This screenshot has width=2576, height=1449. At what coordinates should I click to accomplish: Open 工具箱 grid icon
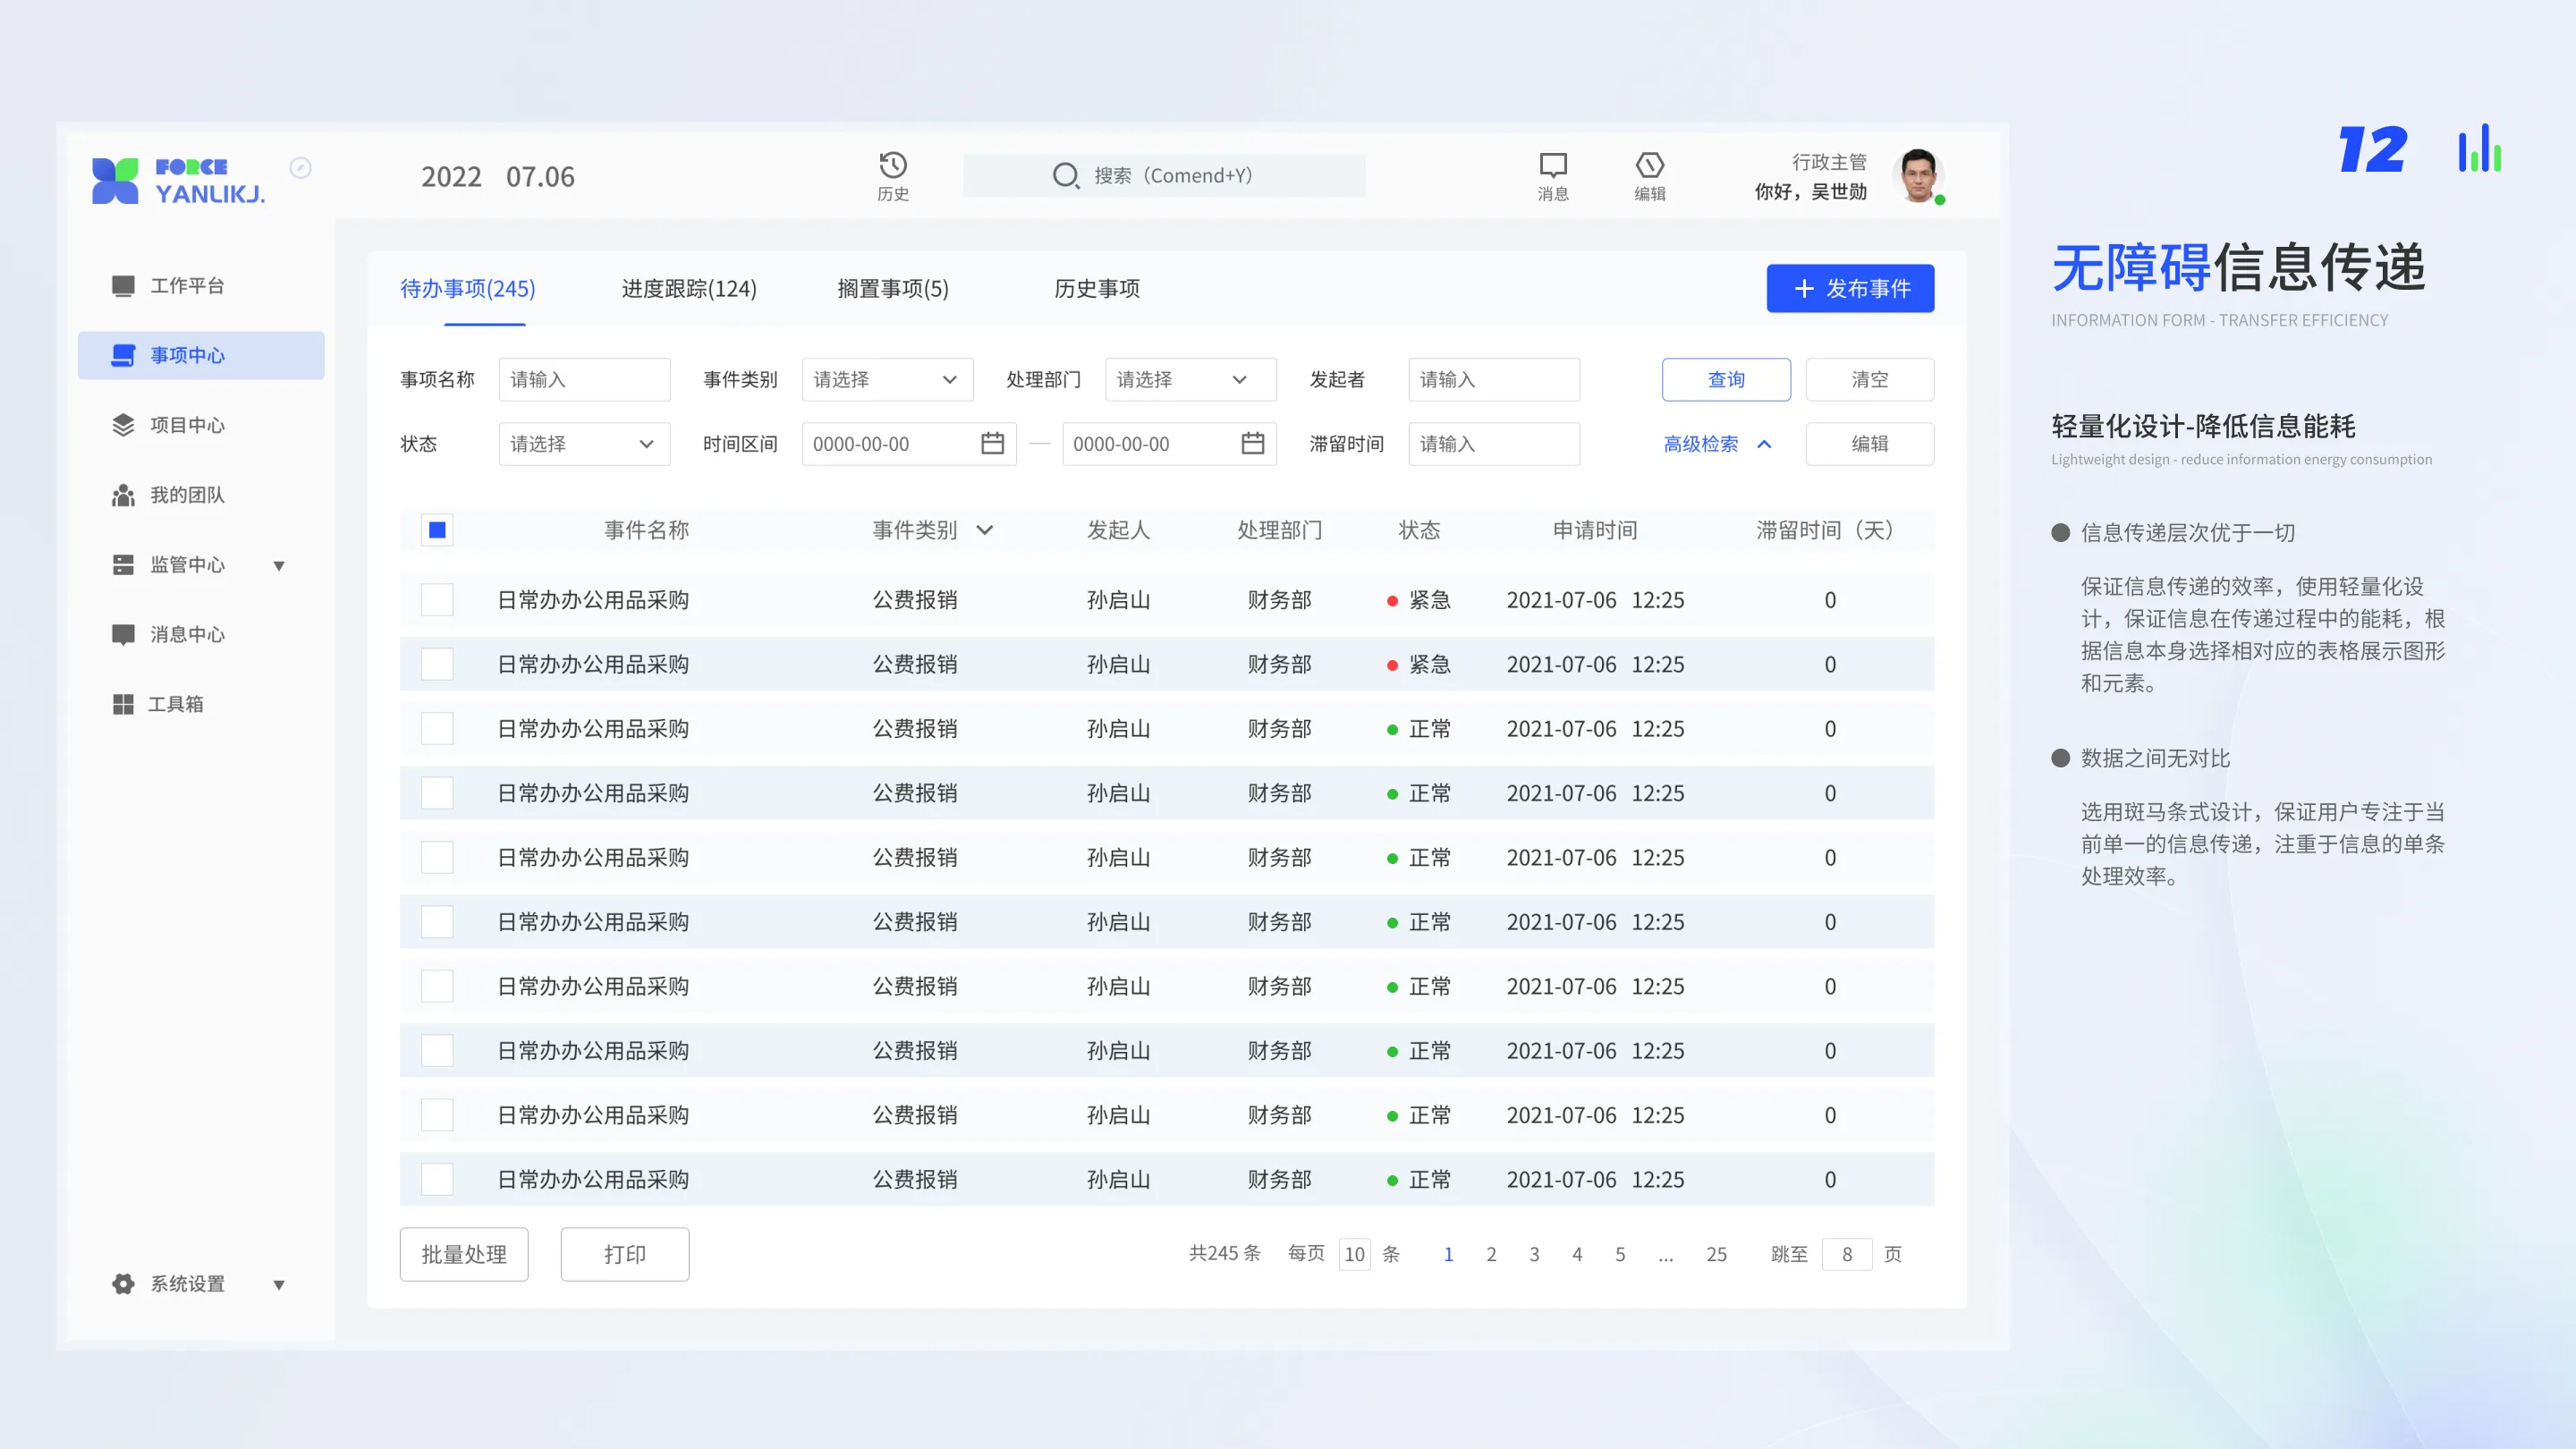click(123, 704)
